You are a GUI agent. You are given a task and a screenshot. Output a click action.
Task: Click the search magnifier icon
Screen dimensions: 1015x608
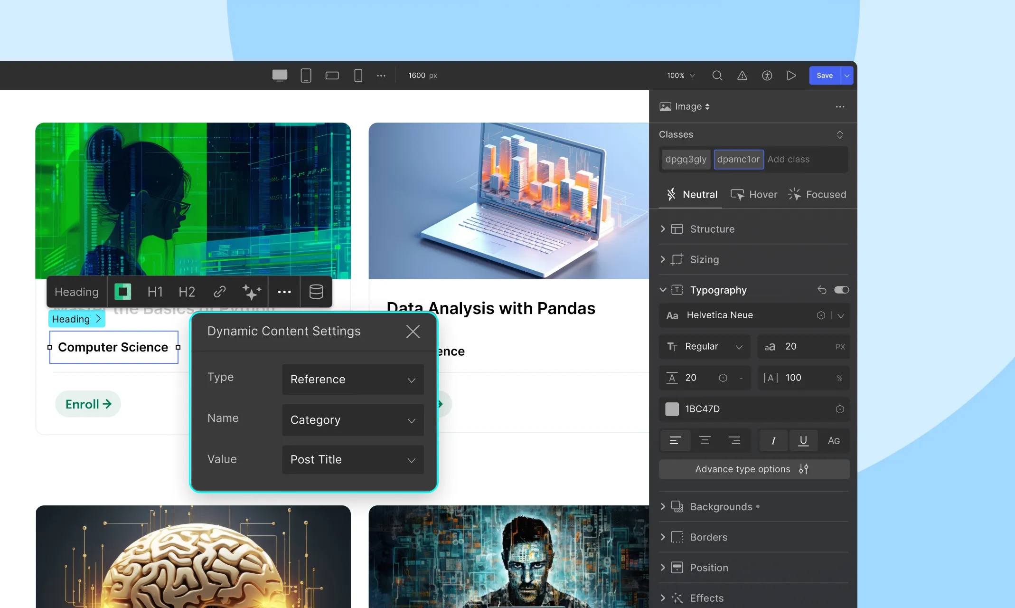(x=717, y=76)
